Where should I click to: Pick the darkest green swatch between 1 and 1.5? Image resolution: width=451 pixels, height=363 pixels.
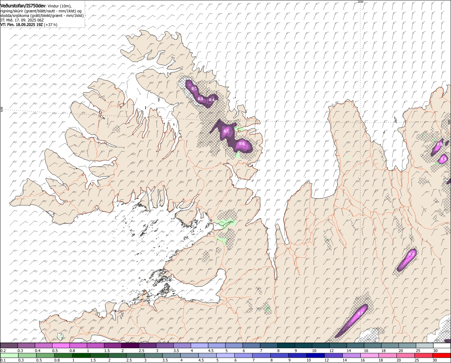coord(81,355)
